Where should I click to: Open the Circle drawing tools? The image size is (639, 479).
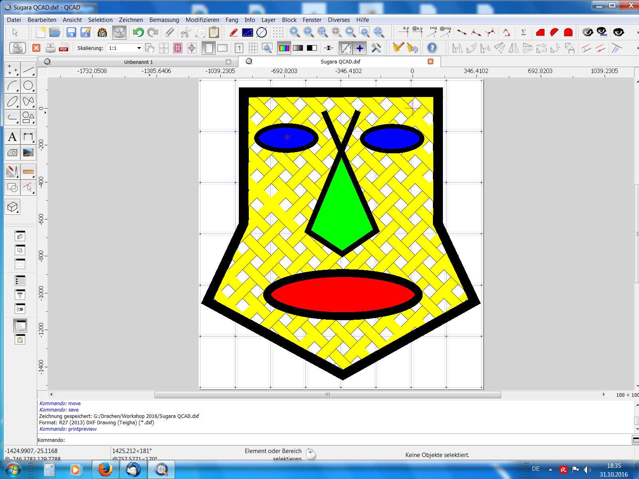28,86
